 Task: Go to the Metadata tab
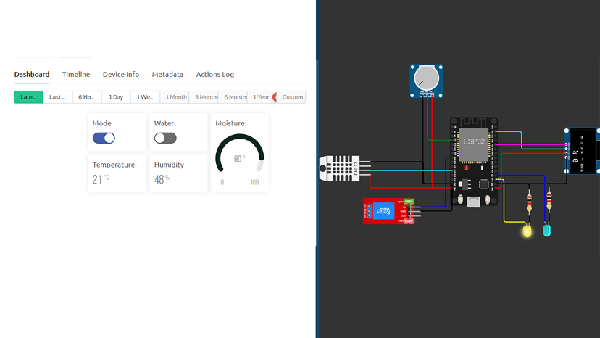pos(167,75)
